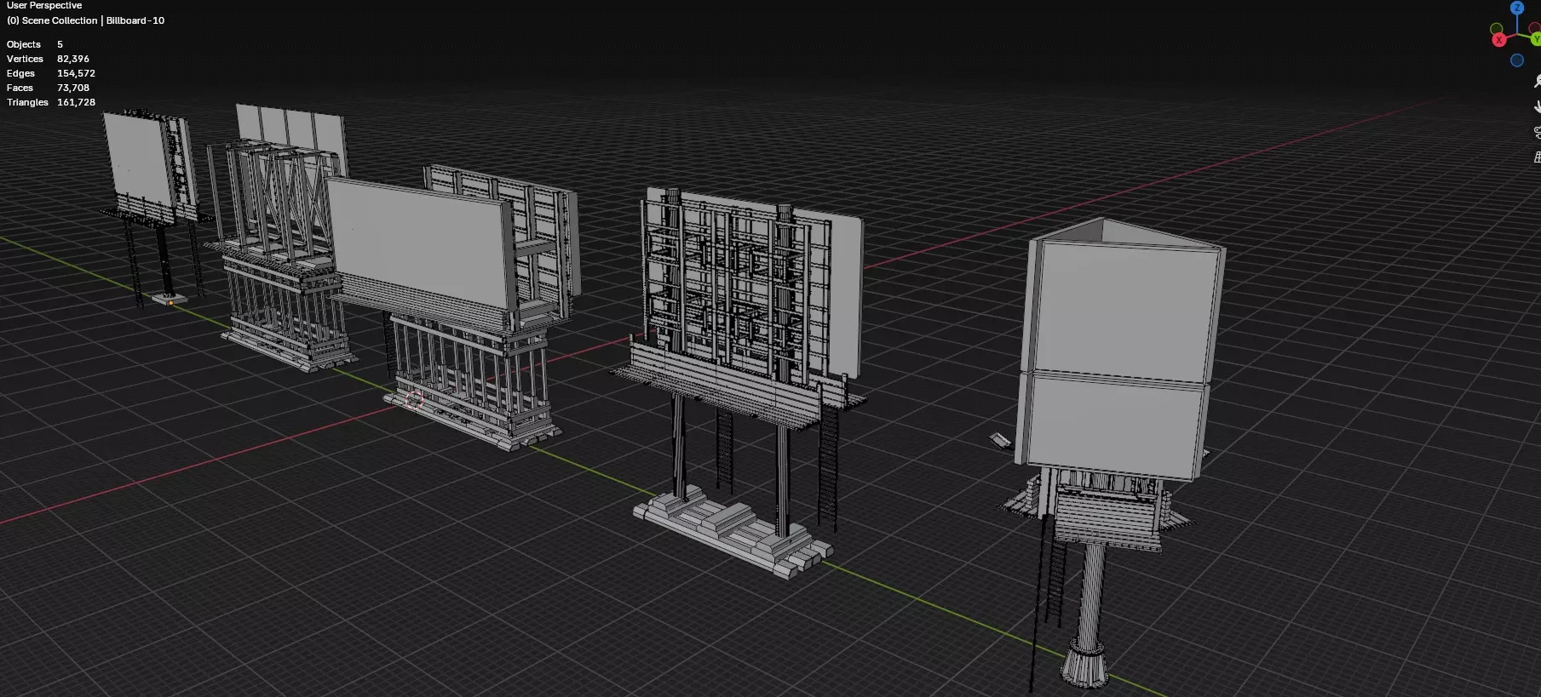
Task: Toggle the camera view icon
Action: pyautogui.click(x=1537, y=132)
